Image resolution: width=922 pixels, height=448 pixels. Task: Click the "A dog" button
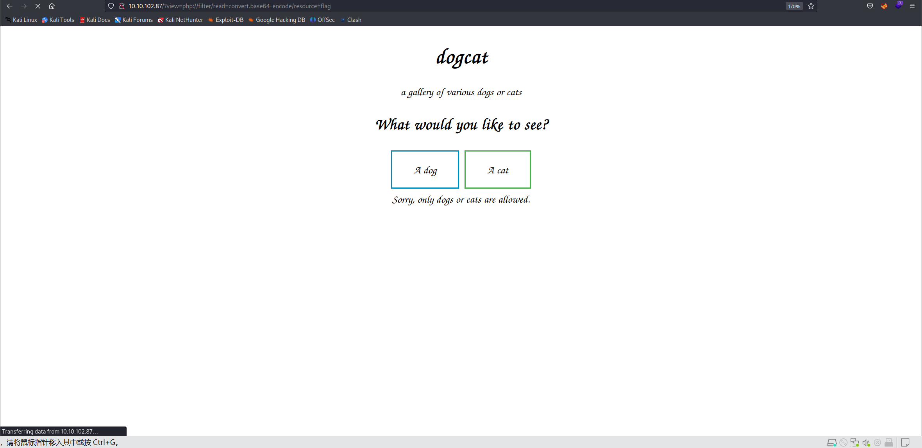(x=425, y=170)
